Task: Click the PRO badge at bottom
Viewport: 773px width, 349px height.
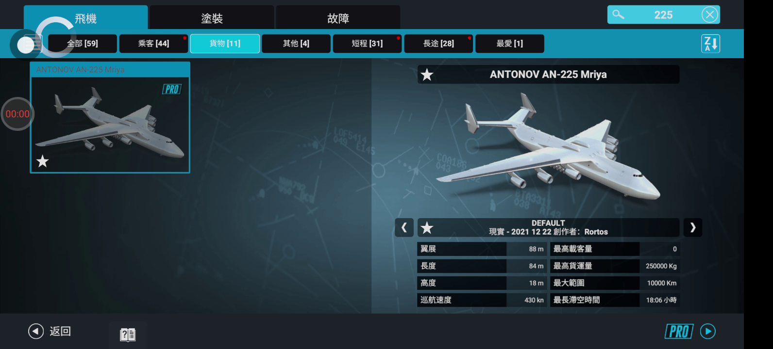Action: 679,332
